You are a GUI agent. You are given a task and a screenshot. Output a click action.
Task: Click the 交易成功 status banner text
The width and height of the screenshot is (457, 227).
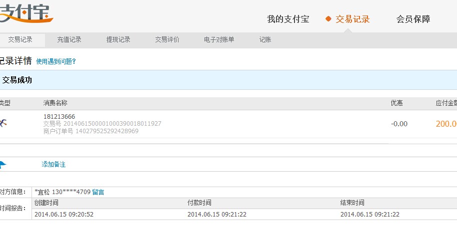tap(17, 80)
